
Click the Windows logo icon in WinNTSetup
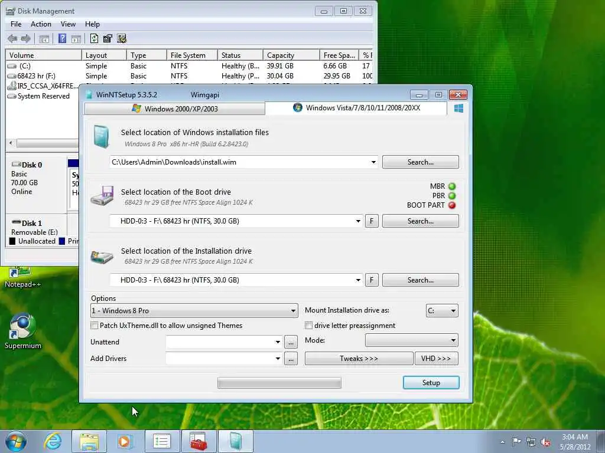click(x=458, y=109)
